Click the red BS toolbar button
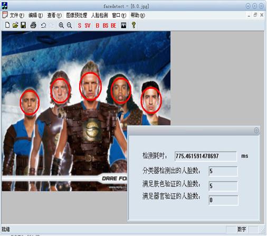This screenshot has height=236, width=267. (106, 26)
